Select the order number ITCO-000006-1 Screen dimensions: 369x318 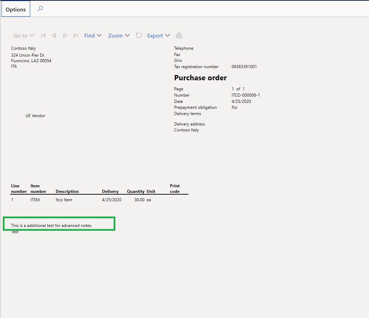246,95
